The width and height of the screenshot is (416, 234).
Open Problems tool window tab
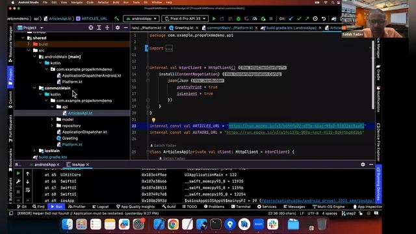[214, 207]
